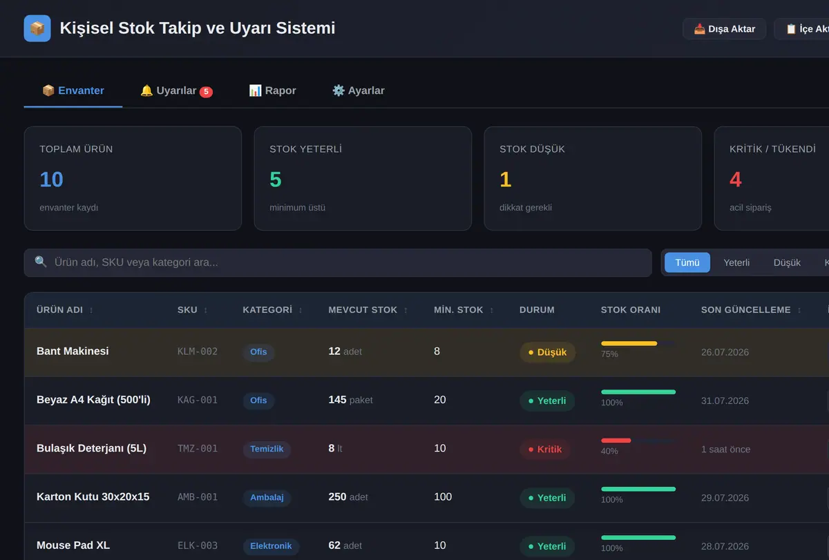Screen dimensions: 829x560
Task: Click the sort arrows beside Ürün Adı
Action: pos(91,310)
